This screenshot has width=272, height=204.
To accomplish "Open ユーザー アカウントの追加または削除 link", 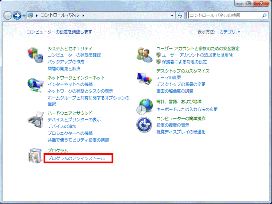I will click(x=197, y=55).
